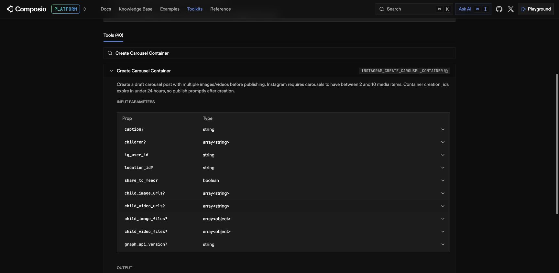Click the INPUT PARAMETERS heading
Screen dimensions: 559x273
point(136,102)
